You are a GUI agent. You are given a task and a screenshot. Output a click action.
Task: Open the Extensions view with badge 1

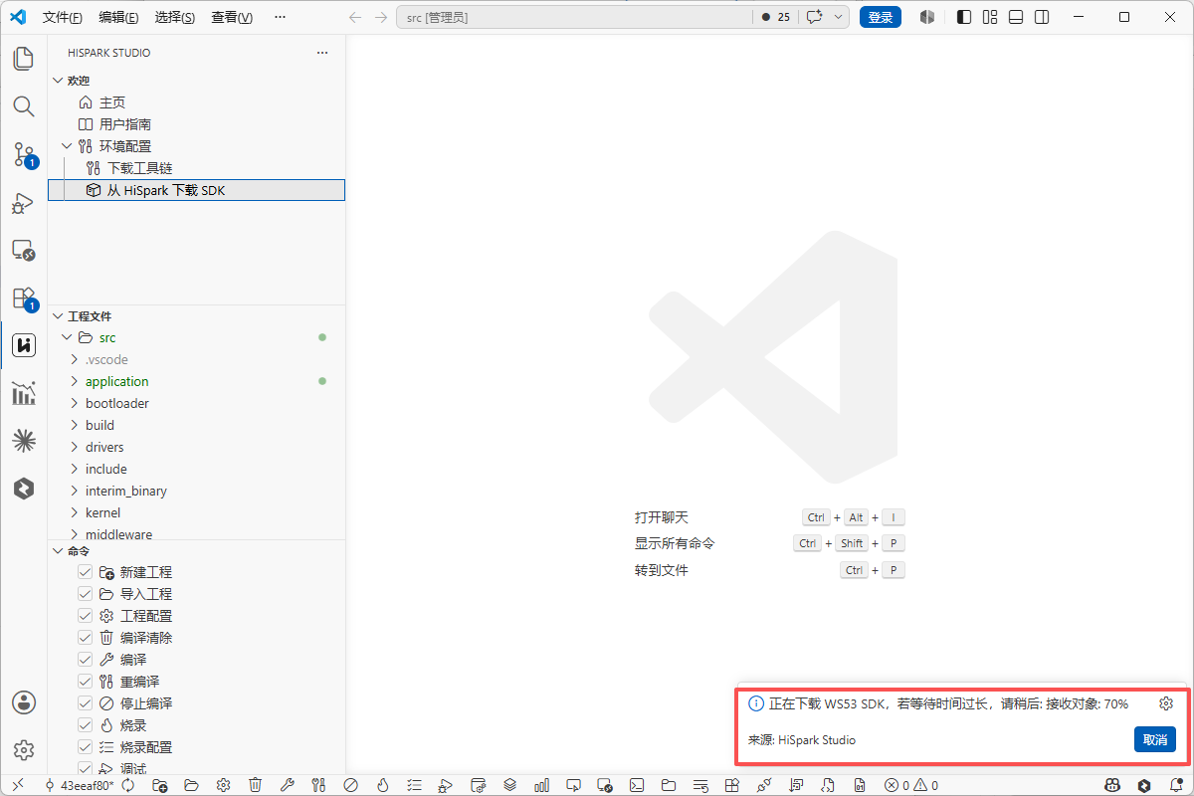coord(24,298)
